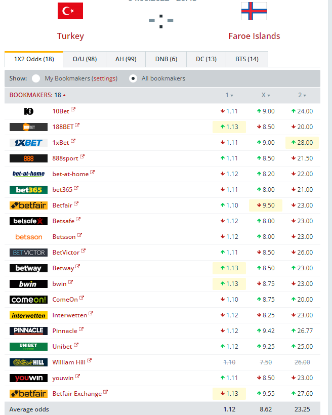Click the youwin logo image

pyautogui.click(x=28, y=378)
